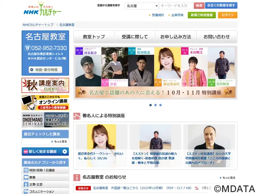The height and width of the screenshot is (194, 259).
Task: Click the NEW badge icon on 新しく始まる講座
Action: 26,151
